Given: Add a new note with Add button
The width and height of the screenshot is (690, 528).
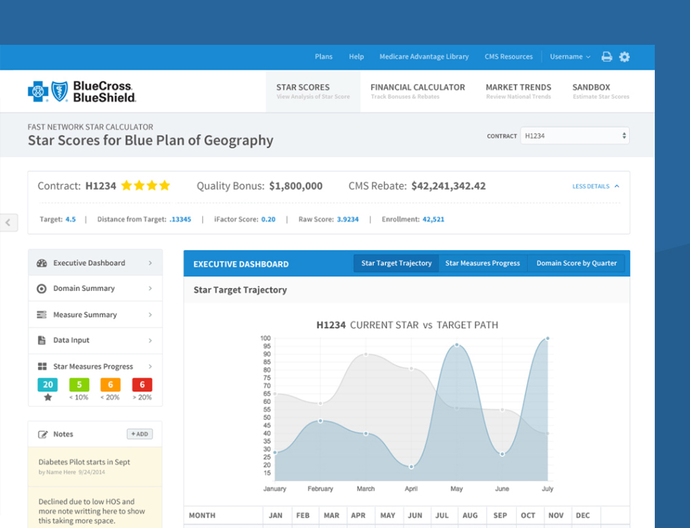Looking at the screenshot, I should [139, 434].
